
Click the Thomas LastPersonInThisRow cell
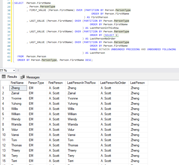tap(82, 145)
